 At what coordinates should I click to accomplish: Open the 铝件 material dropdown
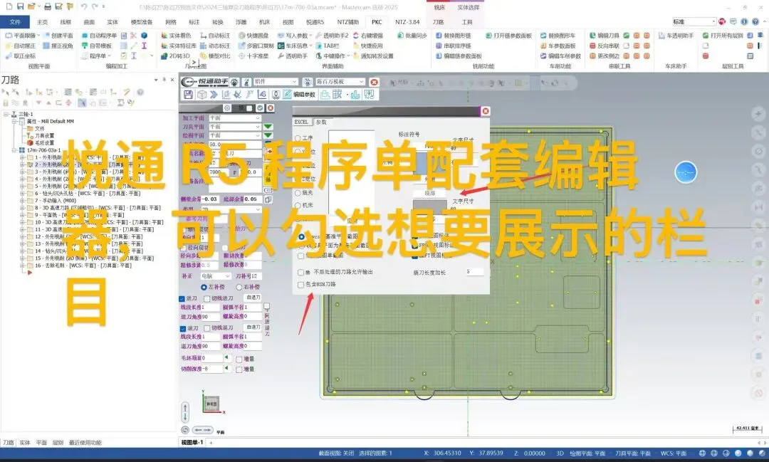[276, 82]
